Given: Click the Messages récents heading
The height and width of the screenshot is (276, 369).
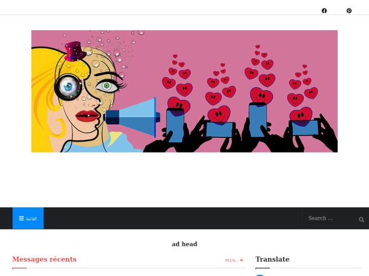Looking at the screenshot, I should click(x=44, y=259).
